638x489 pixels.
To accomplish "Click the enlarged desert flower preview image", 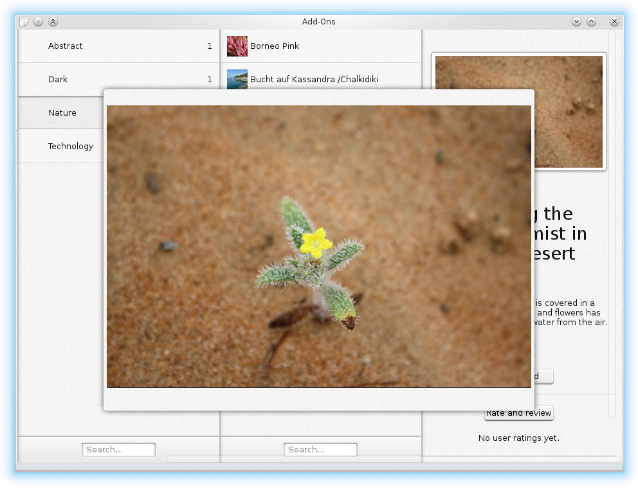I will [319, 247].
